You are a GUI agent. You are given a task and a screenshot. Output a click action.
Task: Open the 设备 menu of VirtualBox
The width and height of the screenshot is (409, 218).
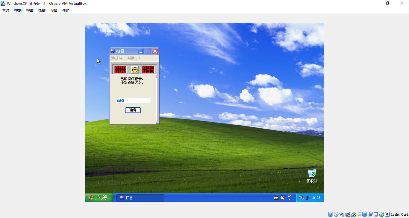pyautogui.click(x=54, y=10)
